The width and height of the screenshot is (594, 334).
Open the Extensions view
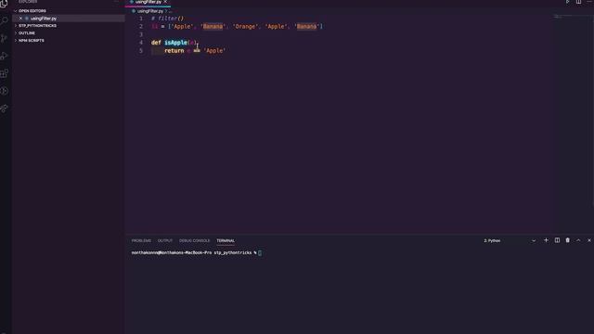(x=4, y=73)
